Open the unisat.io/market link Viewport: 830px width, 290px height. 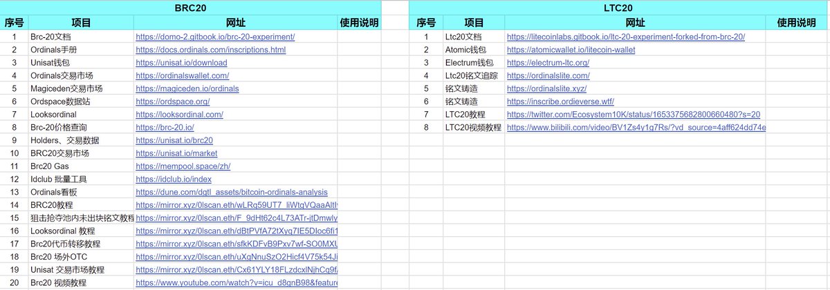[176, 153]
